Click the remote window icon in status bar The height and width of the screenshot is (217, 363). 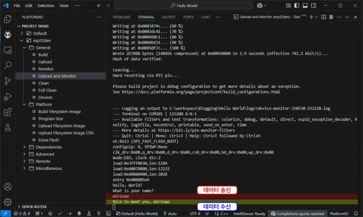[x=5, y=213]
